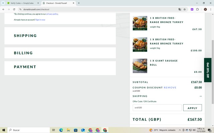
Task: Select the subtotal £167.50 amount
Action: click(196, 82)
